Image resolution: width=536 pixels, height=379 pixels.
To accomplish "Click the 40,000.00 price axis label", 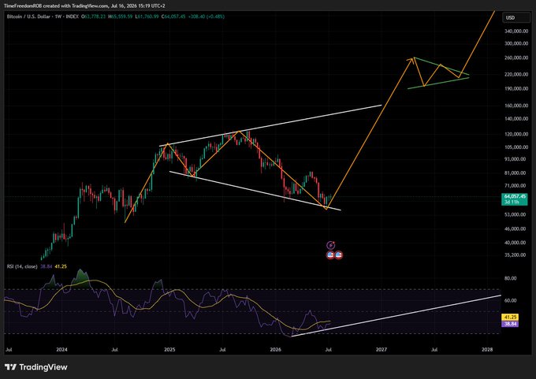I will [x=516, y=243].
